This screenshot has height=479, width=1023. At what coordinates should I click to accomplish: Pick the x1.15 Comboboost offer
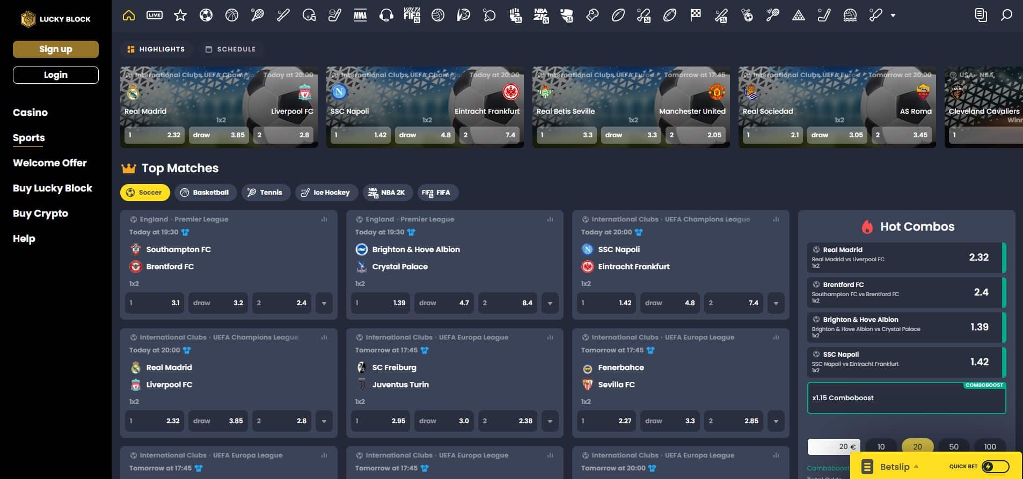[907, 398]
